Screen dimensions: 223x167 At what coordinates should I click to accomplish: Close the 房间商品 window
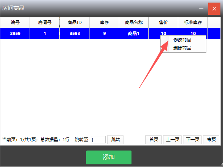(214, 8)
